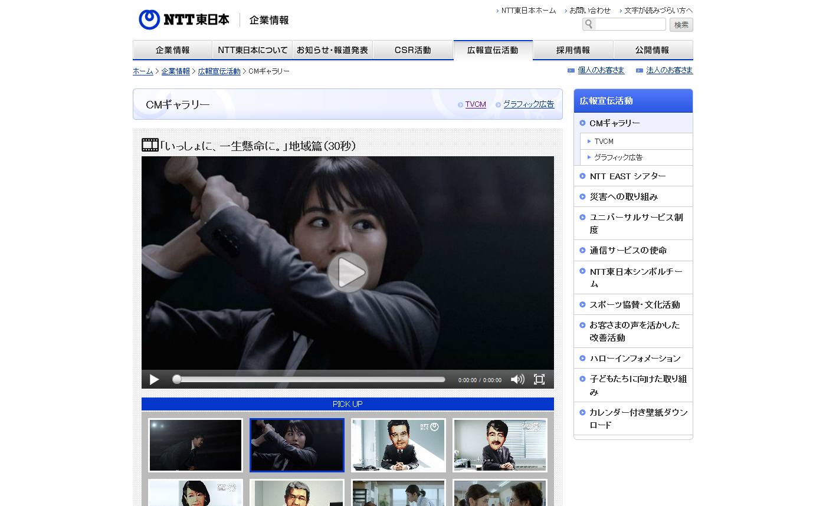The width and height of the screenshot is (826, 506).
Task: Select the 企業情報 navigation tab
Action: click(x=172, y=50)
